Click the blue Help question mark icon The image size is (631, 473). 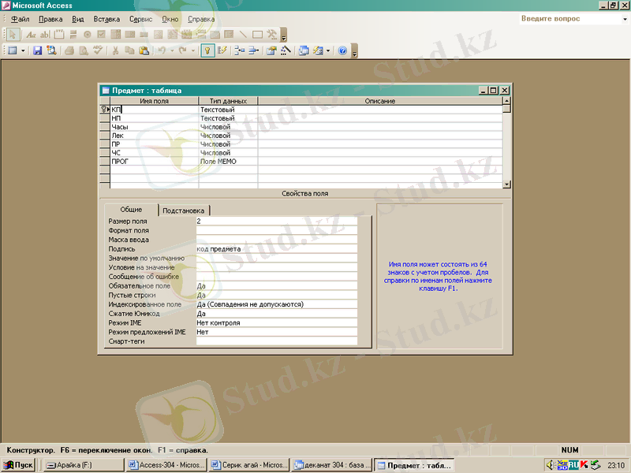342,50
